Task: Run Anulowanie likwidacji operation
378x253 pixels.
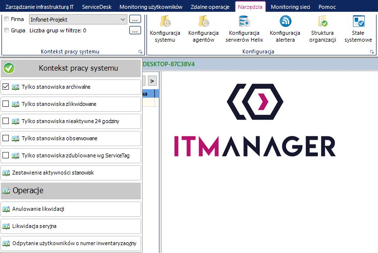Action: click(x=71, y=209)
